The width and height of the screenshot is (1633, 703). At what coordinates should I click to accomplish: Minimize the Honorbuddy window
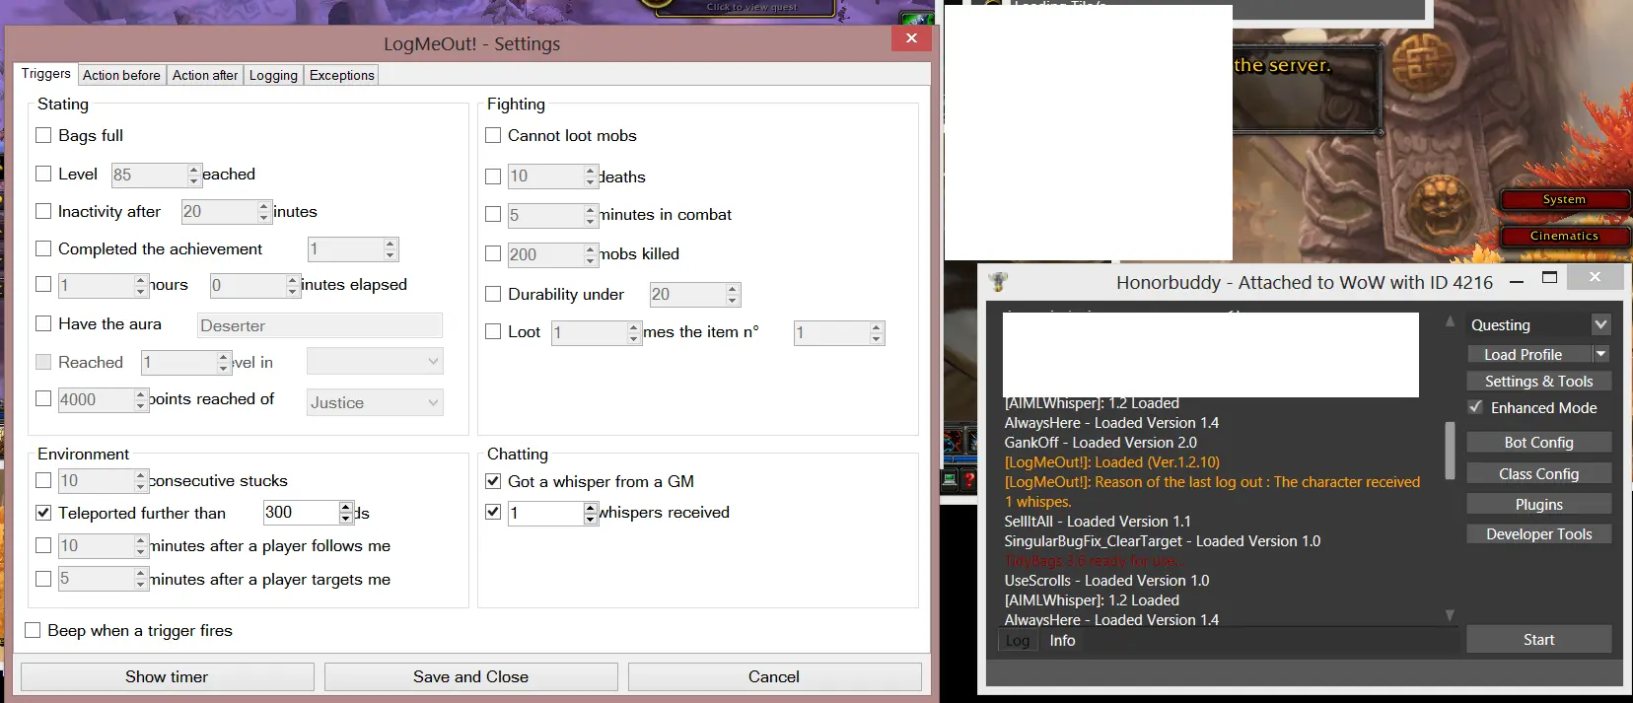(1517, 280)
